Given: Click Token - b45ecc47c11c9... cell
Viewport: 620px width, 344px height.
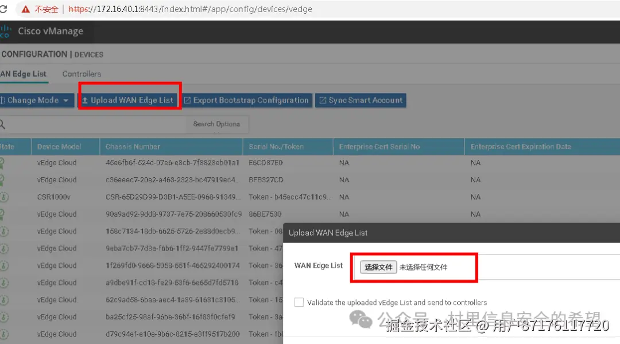Looking at the screenshot, I should pos(290,197).
